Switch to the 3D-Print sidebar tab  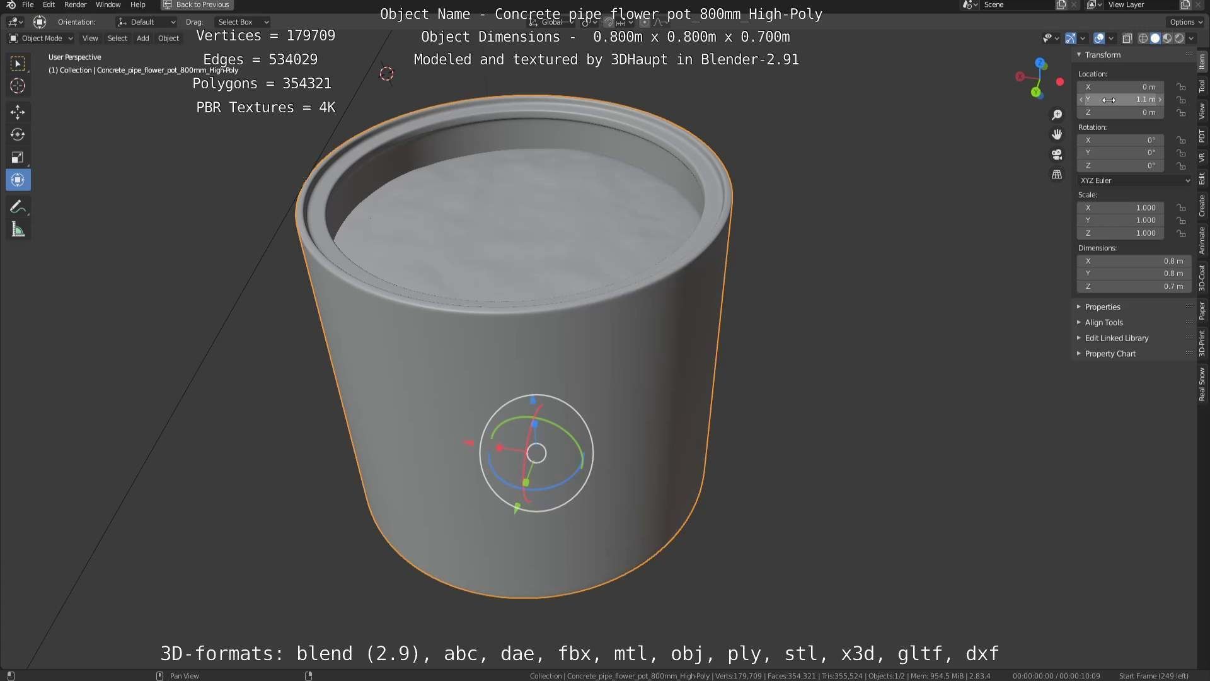[x=1202, y=344]
